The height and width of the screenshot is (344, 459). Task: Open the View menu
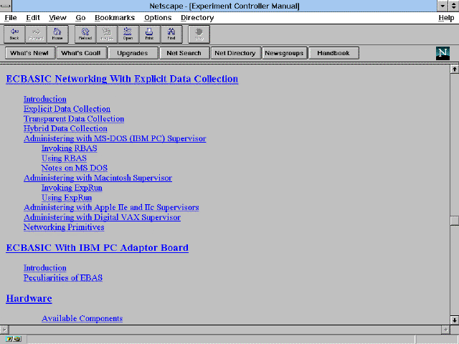pos(57,18)
